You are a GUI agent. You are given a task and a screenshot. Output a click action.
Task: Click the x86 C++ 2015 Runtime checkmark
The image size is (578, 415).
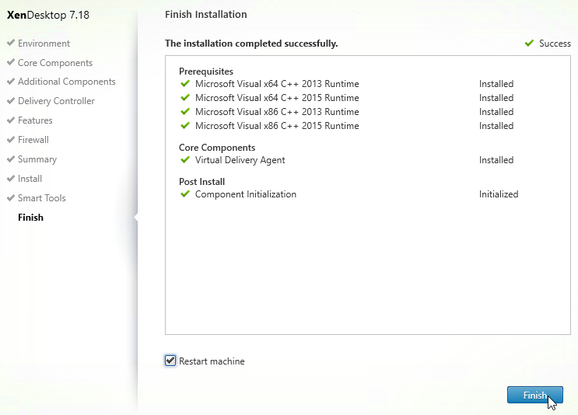pos(185,126)
